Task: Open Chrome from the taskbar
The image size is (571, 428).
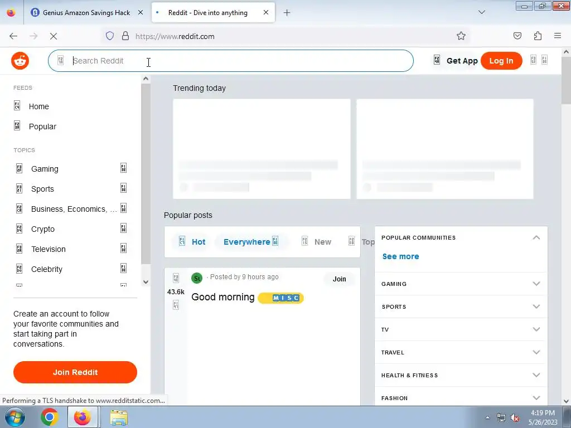Action: click(50, 417)
